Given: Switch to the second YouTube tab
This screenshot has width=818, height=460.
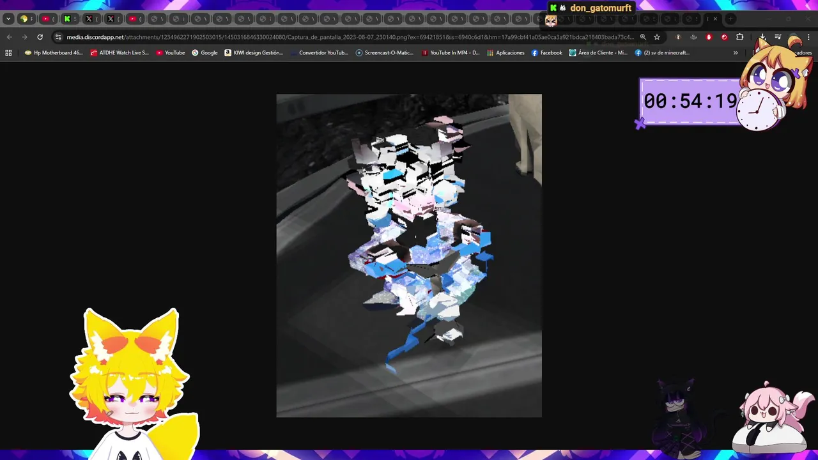Looking at the screenshot, I should [x=135, y=19].
